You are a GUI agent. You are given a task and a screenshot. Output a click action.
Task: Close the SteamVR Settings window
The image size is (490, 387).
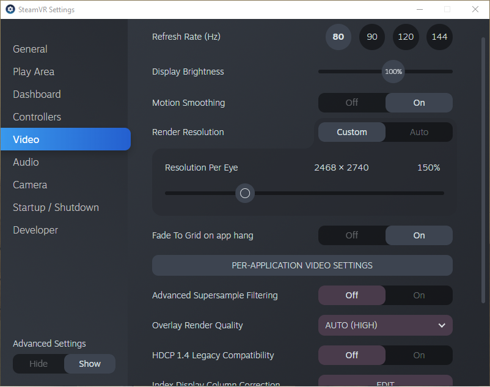475,9
